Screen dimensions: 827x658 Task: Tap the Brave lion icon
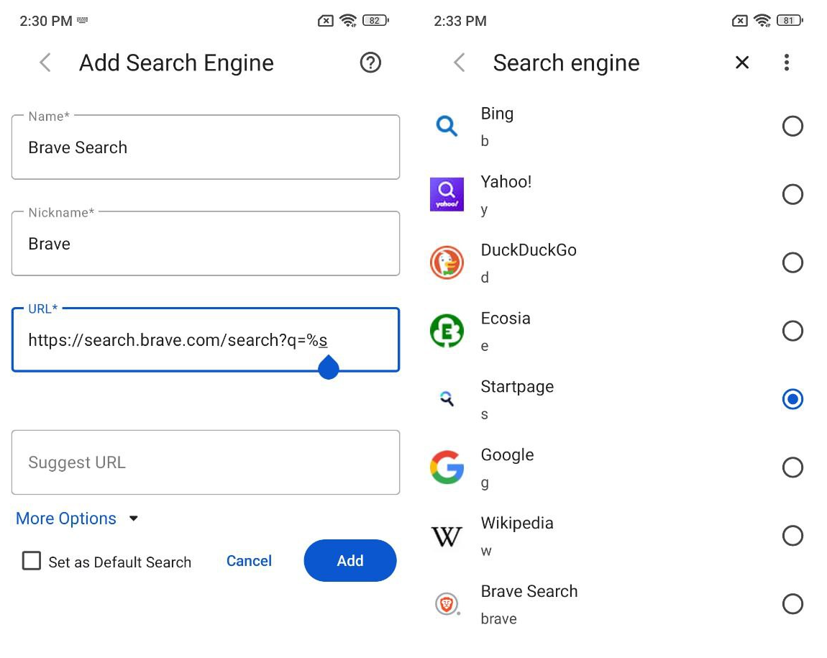point(447,604)
